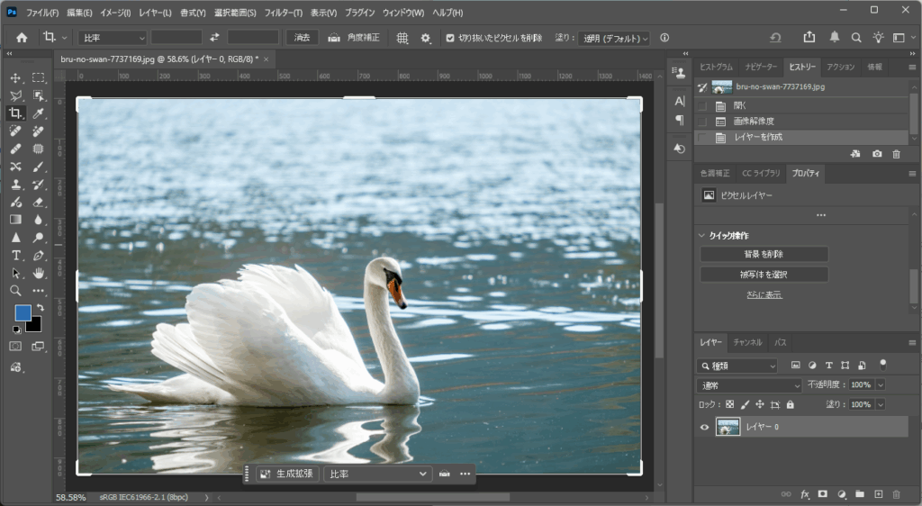Expand the 不透明度 opacity dropdown arrow
Image resolution: width=922 pixels, height=506 pixels.
[x=881, y=384]
